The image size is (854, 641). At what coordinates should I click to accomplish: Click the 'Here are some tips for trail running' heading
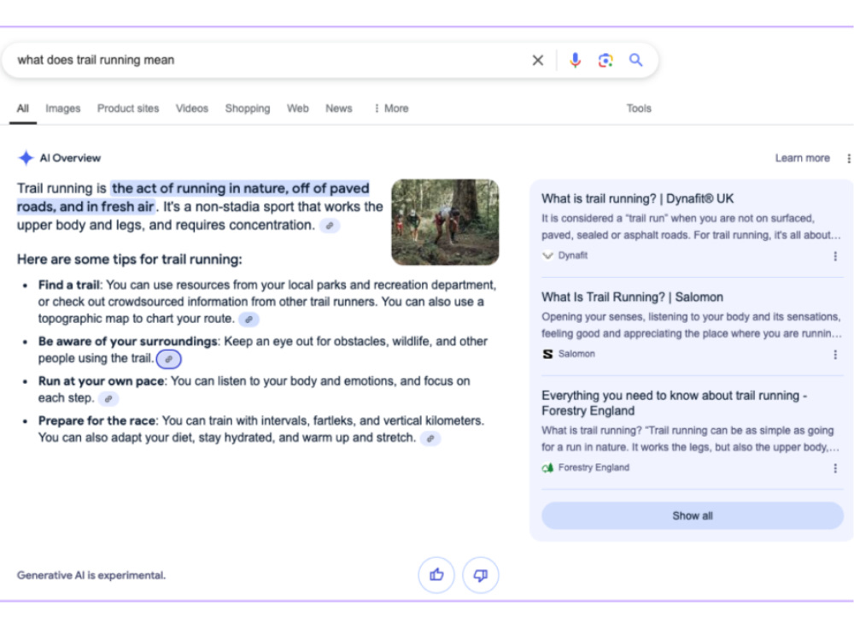(130, 260)
